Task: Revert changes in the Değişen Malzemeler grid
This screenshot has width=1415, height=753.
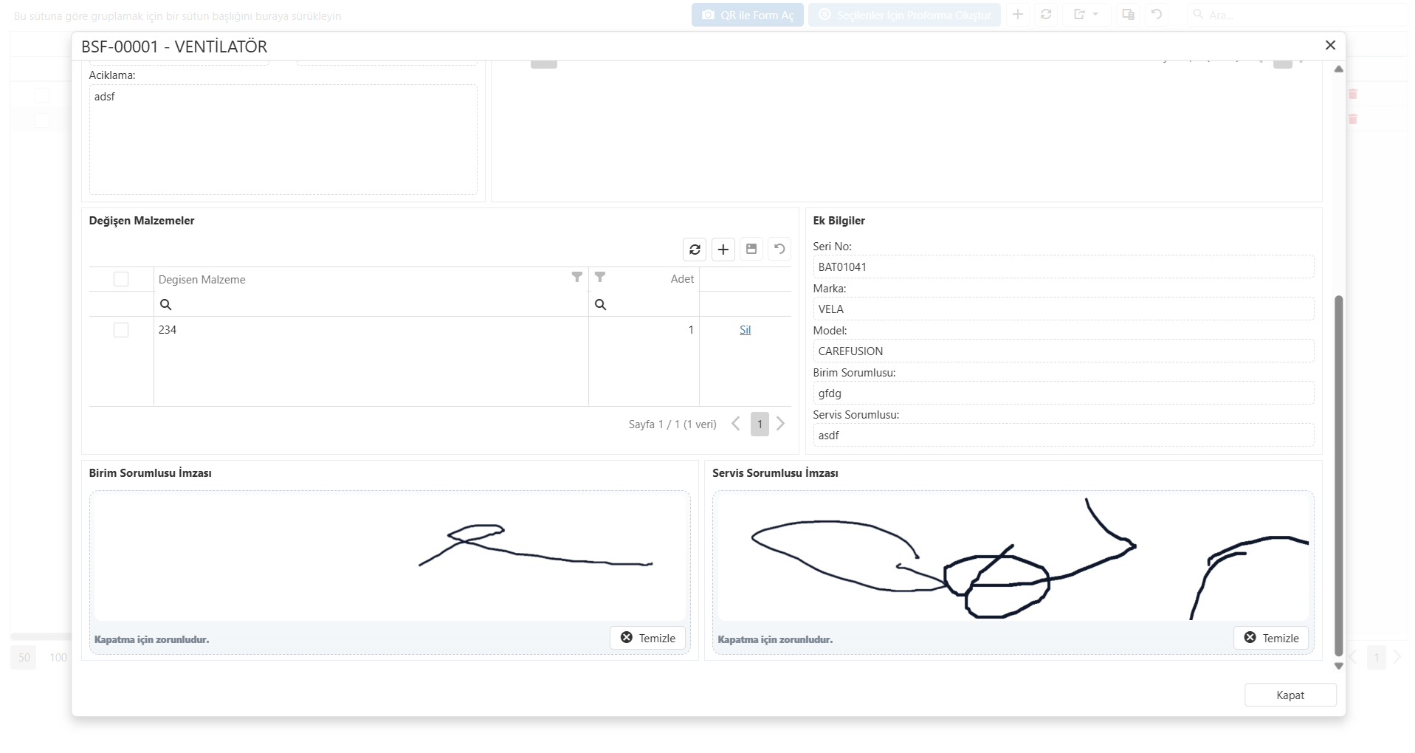Action: (779, 250)
